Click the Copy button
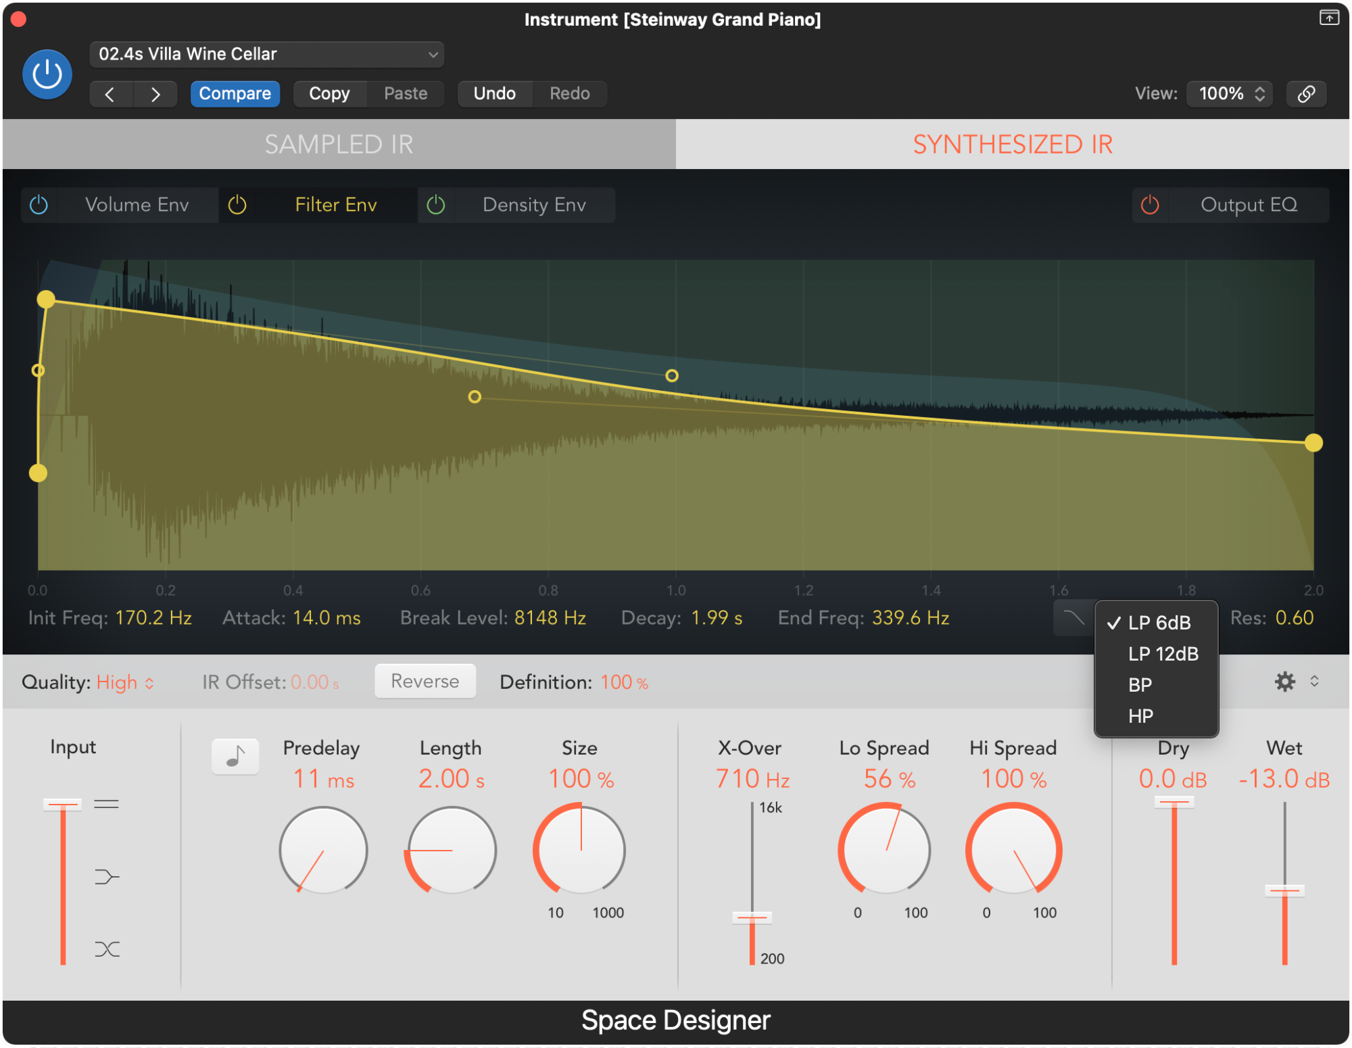Image resolution: width=1352 pixels, height=1048 pixels. point(329,93)
